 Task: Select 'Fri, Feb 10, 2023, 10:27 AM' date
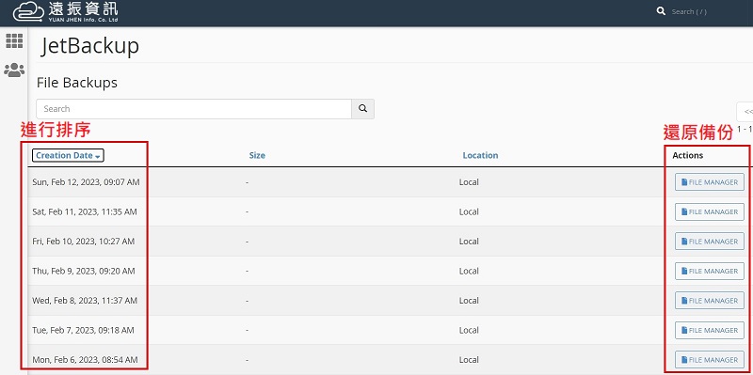(84, 242)
